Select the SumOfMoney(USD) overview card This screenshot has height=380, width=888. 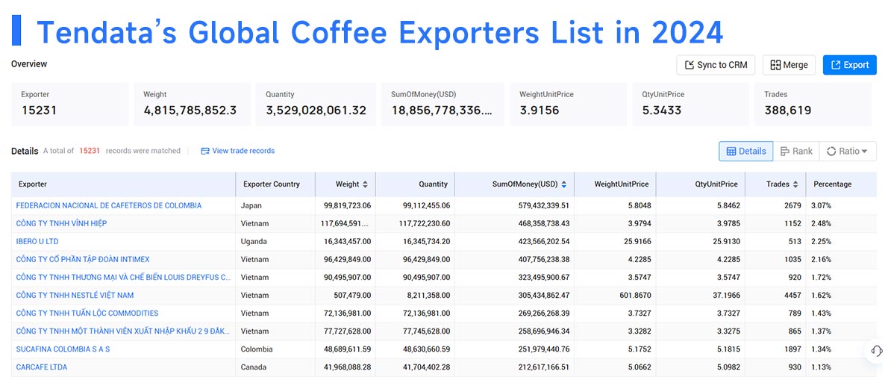pos(443,105)
